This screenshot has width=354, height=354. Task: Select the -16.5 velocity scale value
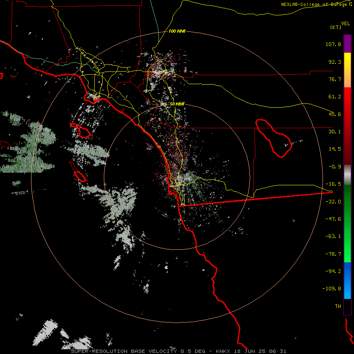[333, 184]
